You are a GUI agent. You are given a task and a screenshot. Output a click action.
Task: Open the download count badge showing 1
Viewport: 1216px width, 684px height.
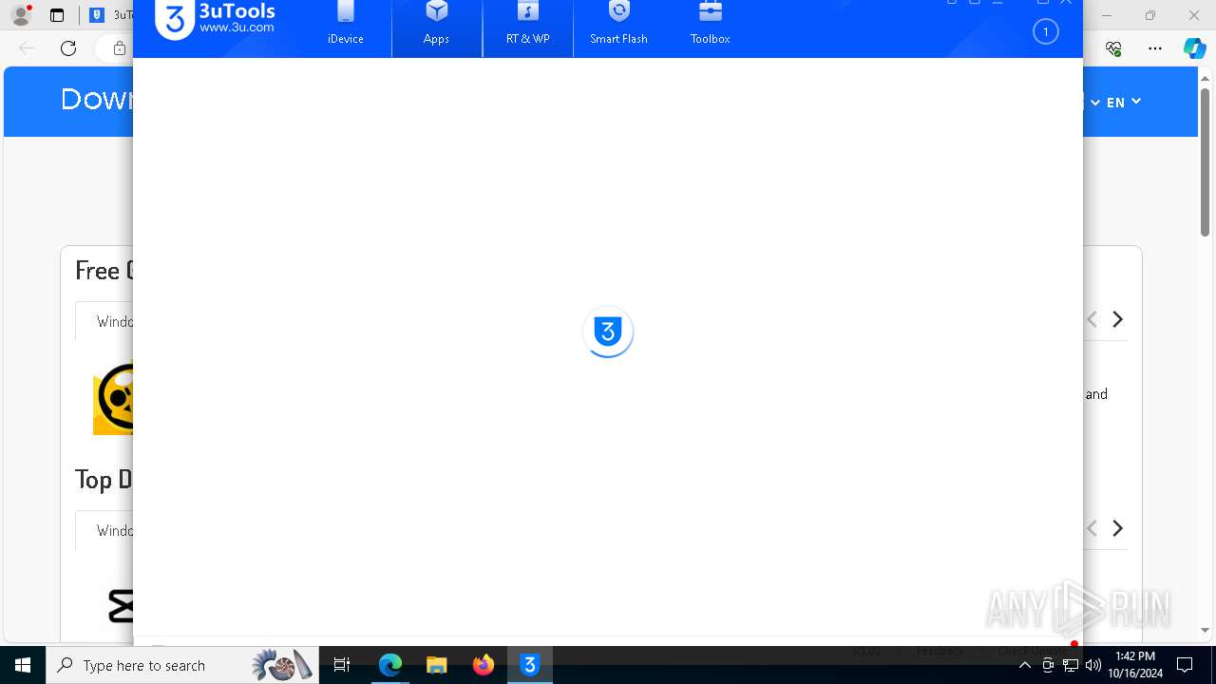(x=1045, y=32)
